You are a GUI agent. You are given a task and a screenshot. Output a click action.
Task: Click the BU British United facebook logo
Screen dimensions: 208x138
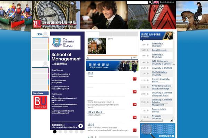[x=40, y=102]
